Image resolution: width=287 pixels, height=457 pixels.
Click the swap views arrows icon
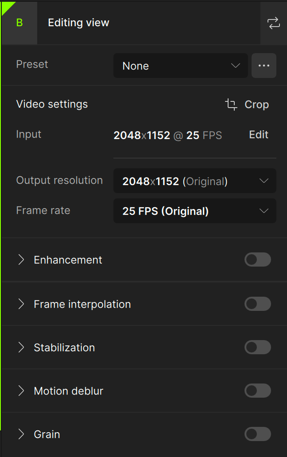point(274,23)
